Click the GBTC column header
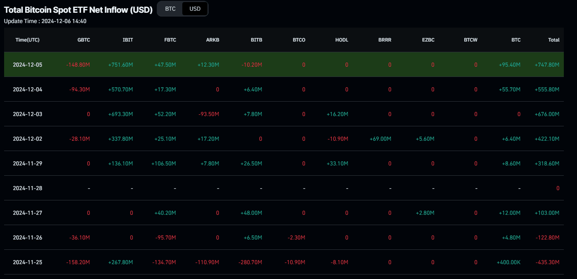 coord(84,40)
